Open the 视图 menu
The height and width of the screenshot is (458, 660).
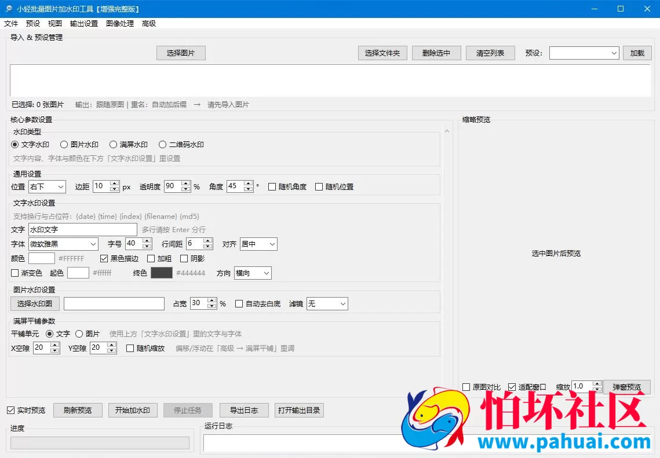(54, 24)
